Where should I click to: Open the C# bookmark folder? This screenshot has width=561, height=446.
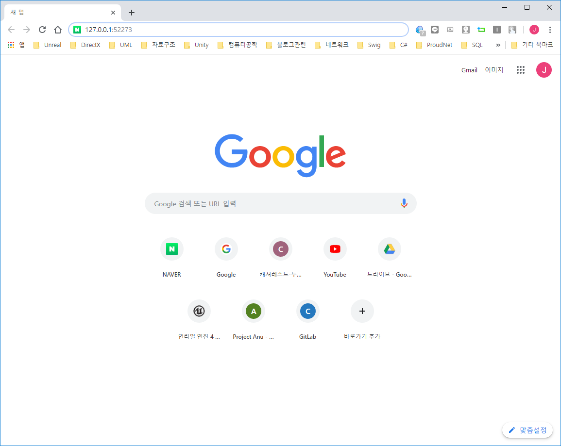(398, 45)
